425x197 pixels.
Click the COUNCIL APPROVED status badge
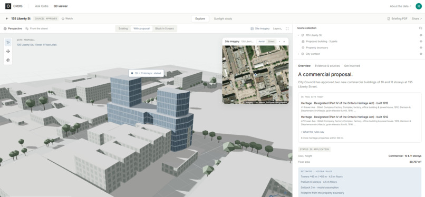coord(46,18)
